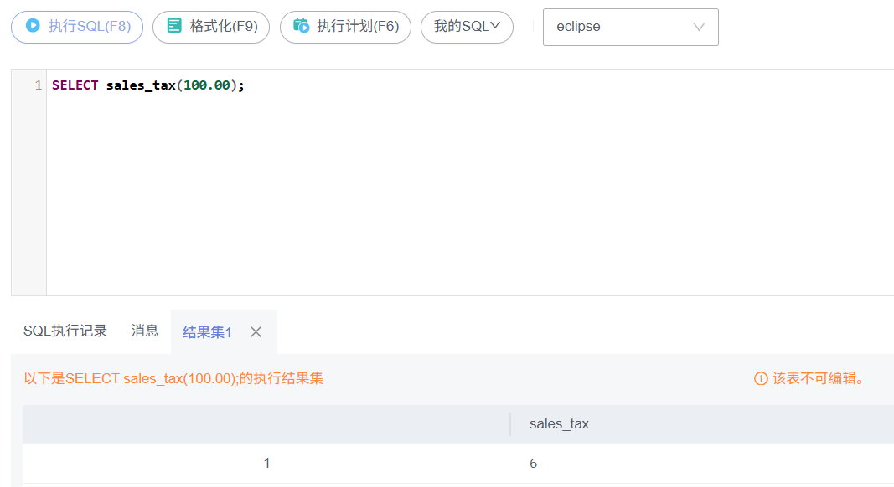Click sales_tax function name in the editor

coord(141,85)
